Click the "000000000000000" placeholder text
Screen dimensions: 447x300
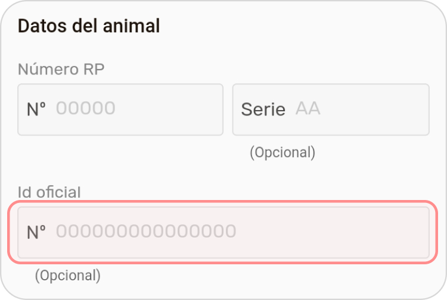[146, 231]
